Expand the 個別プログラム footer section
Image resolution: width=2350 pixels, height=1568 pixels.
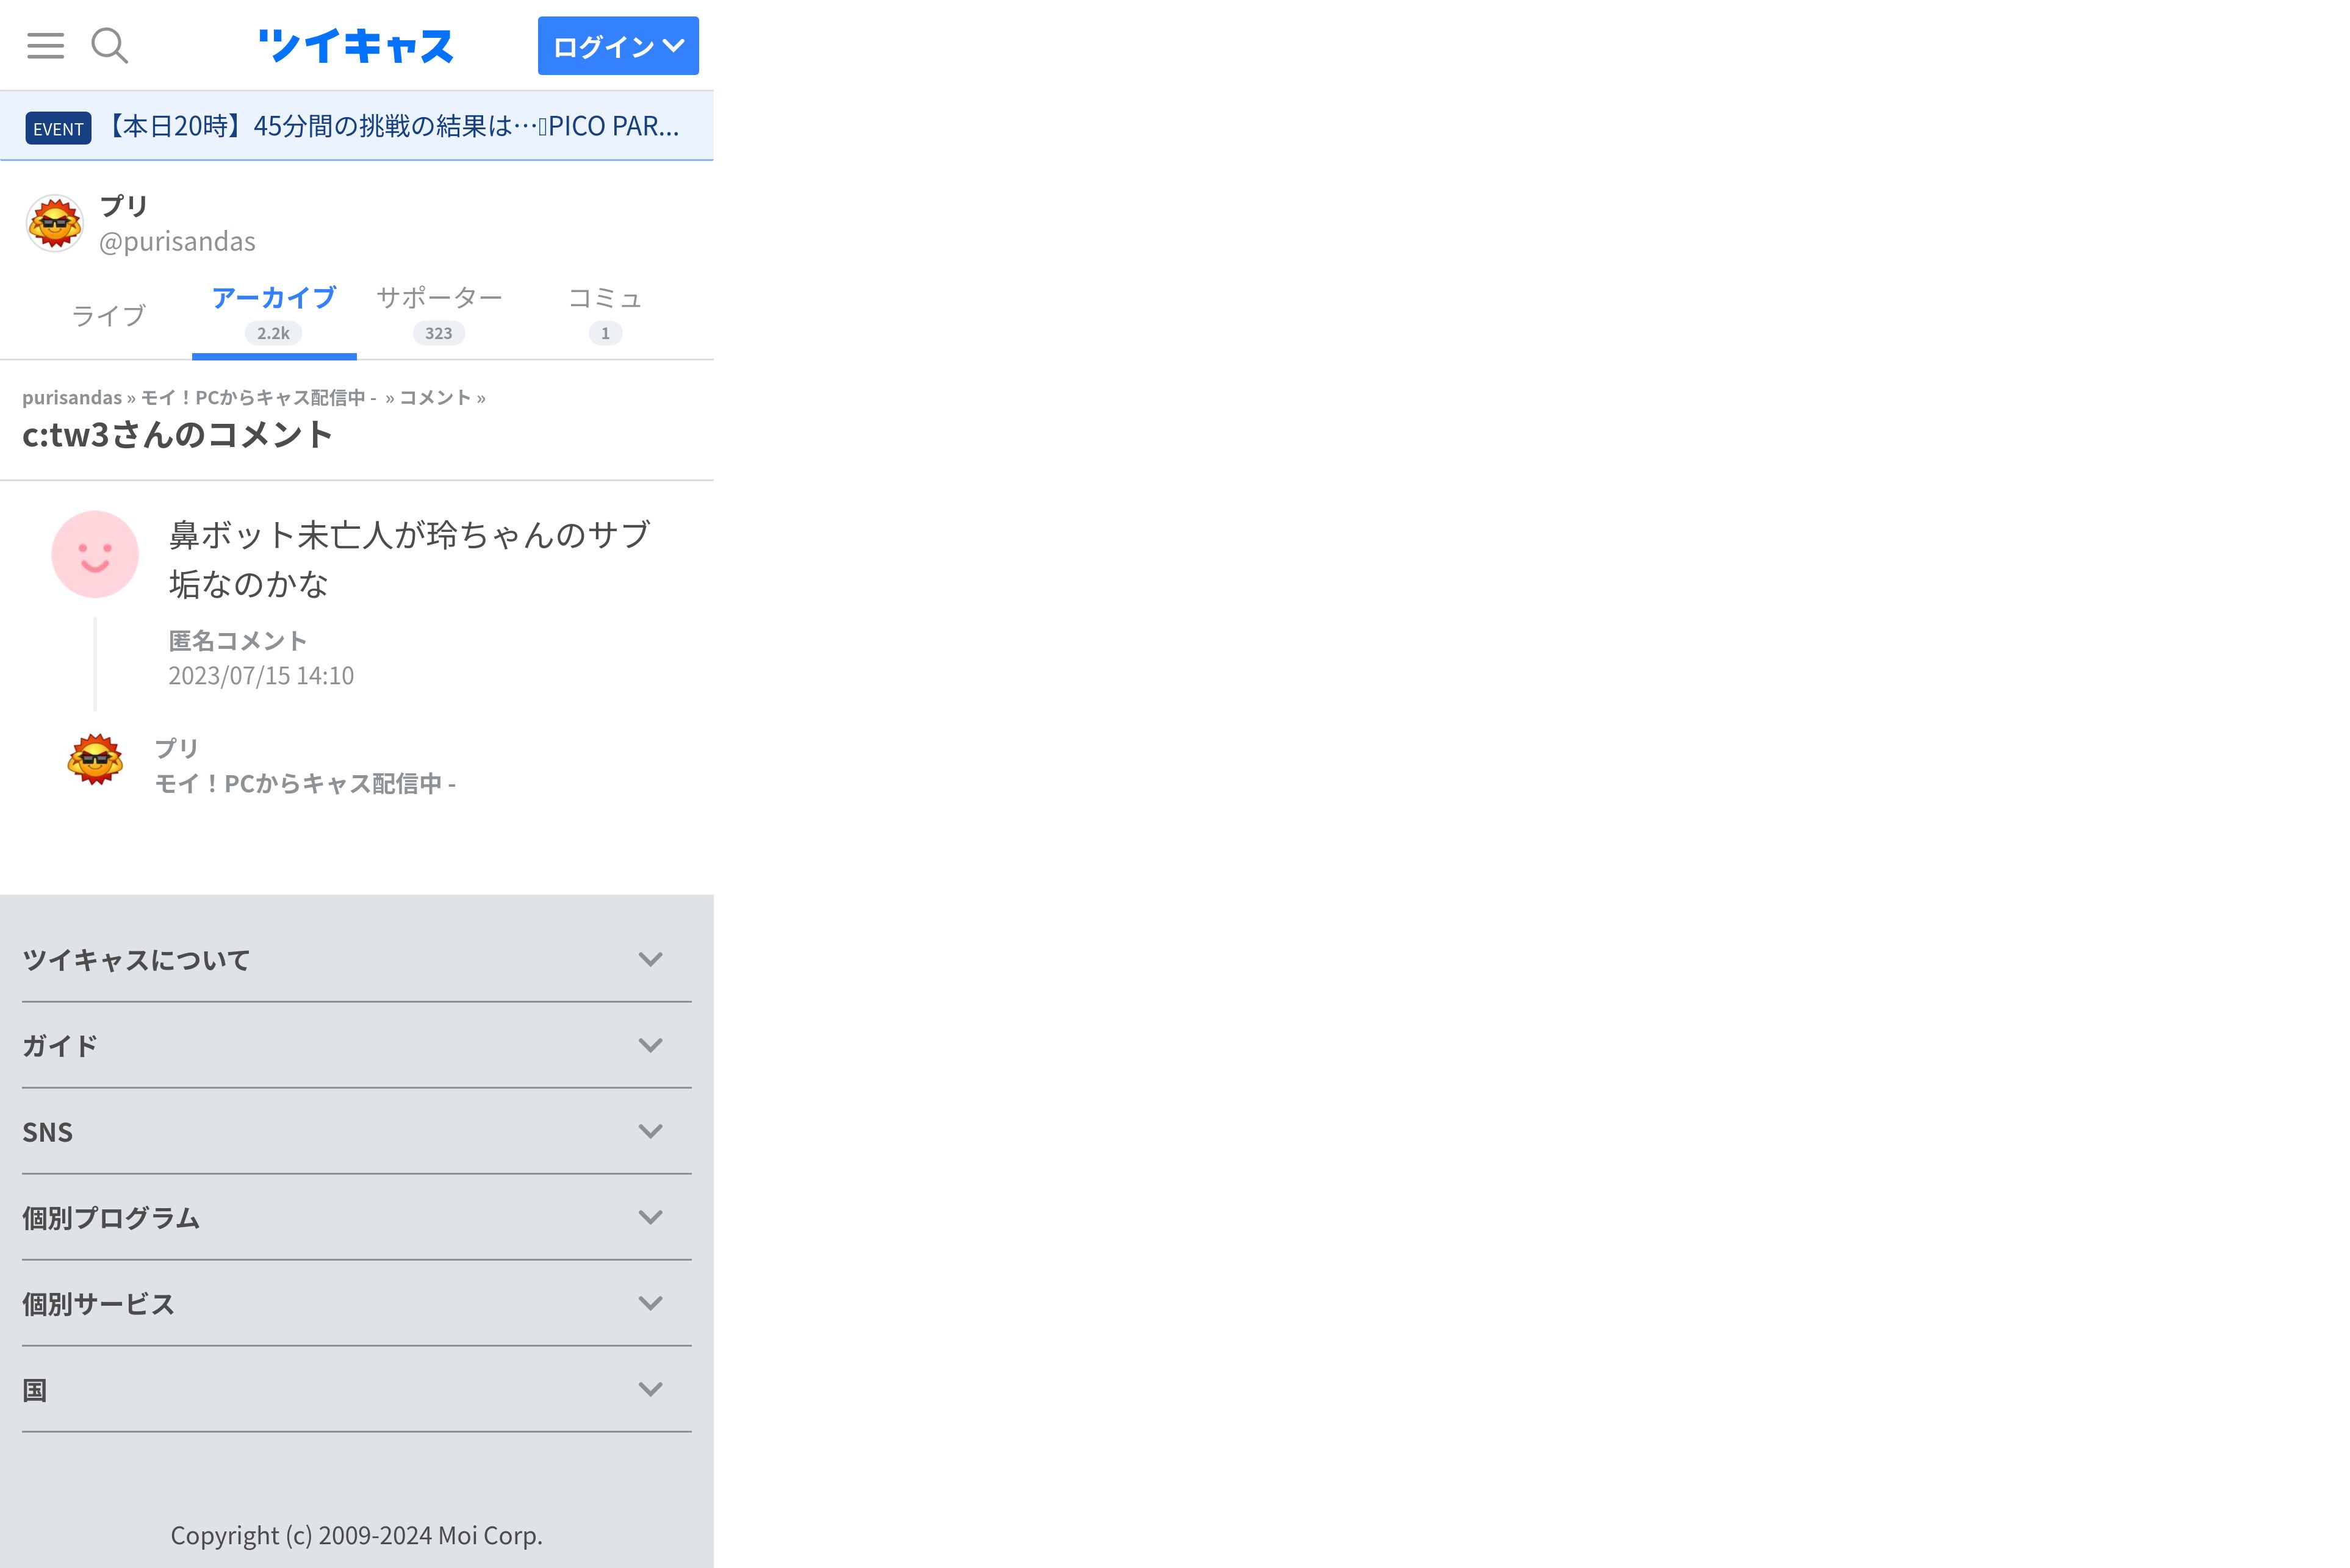point(356,1218)
